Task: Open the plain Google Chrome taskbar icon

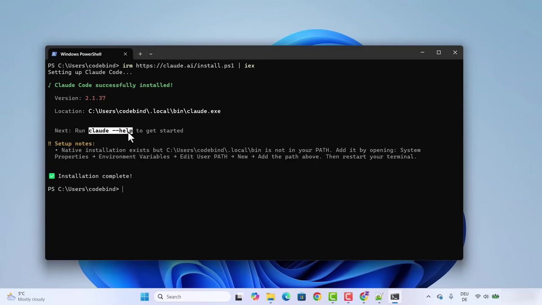Action: [317, 297]
